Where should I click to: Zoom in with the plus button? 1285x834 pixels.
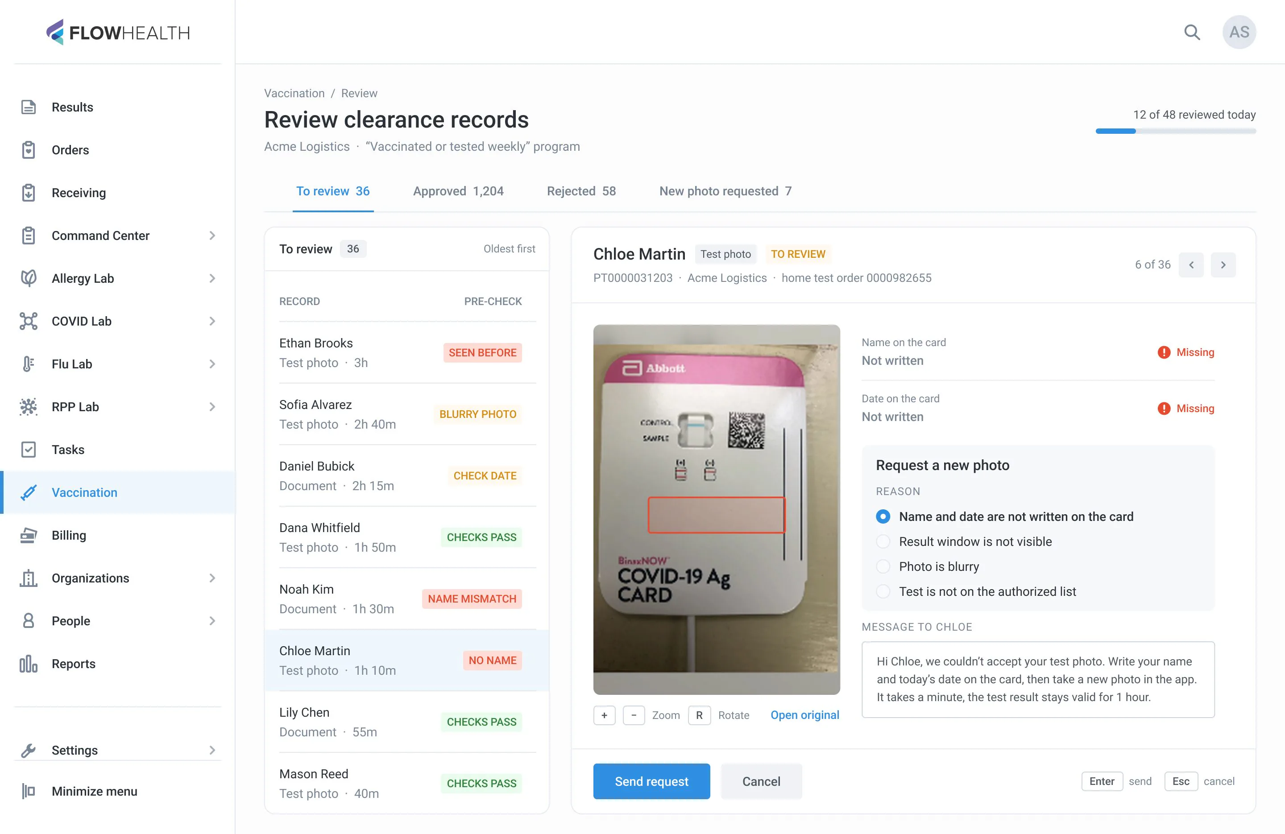coord(604,715)
